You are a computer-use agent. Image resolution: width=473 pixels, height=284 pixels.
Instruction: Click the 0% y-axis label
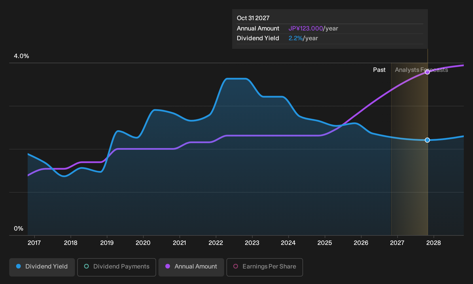[x=18, y=229]
